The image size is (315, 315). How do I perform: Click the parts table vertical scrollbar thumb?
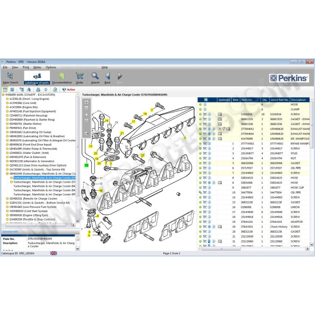(x=311, y=125)
